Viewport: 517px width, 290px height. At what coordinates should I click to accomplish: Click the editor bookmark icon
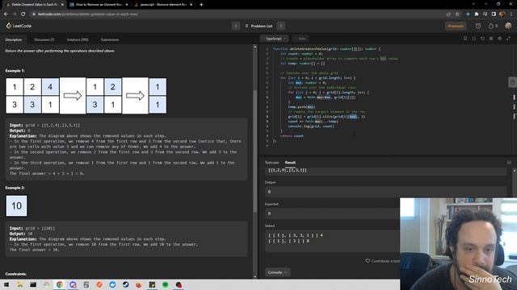(x=465, y=39)
